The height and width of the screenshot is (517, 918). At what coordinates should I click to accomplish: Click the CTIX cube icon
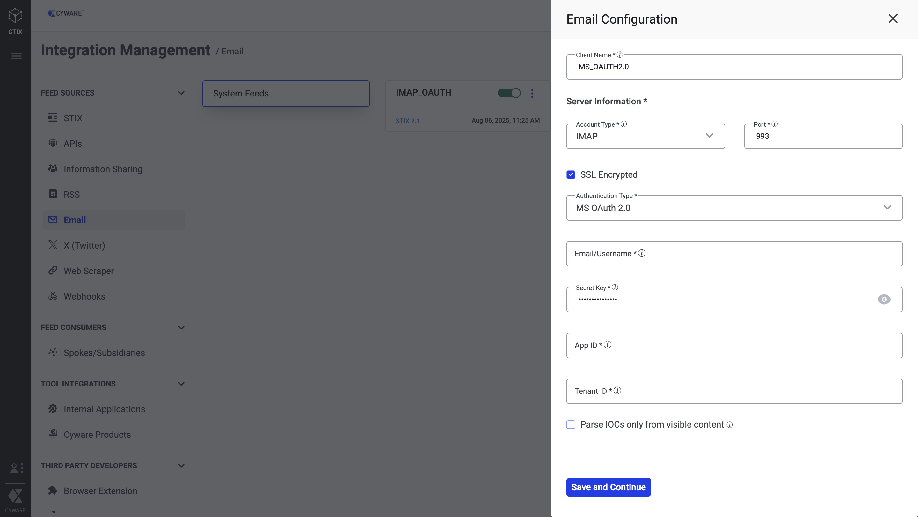tap(15, 16)
